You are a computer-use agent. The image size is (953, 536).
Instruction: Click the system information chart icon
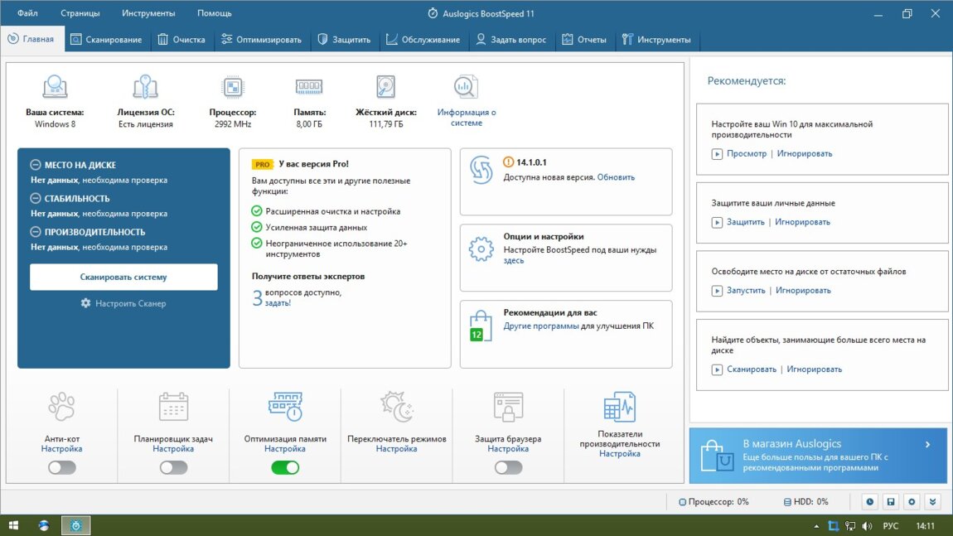466,86
